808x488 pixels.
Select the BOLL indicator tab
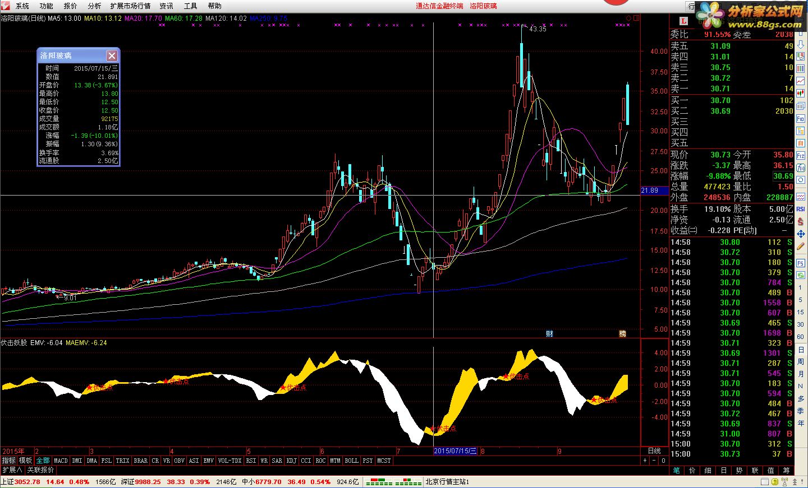click(351, 461)
